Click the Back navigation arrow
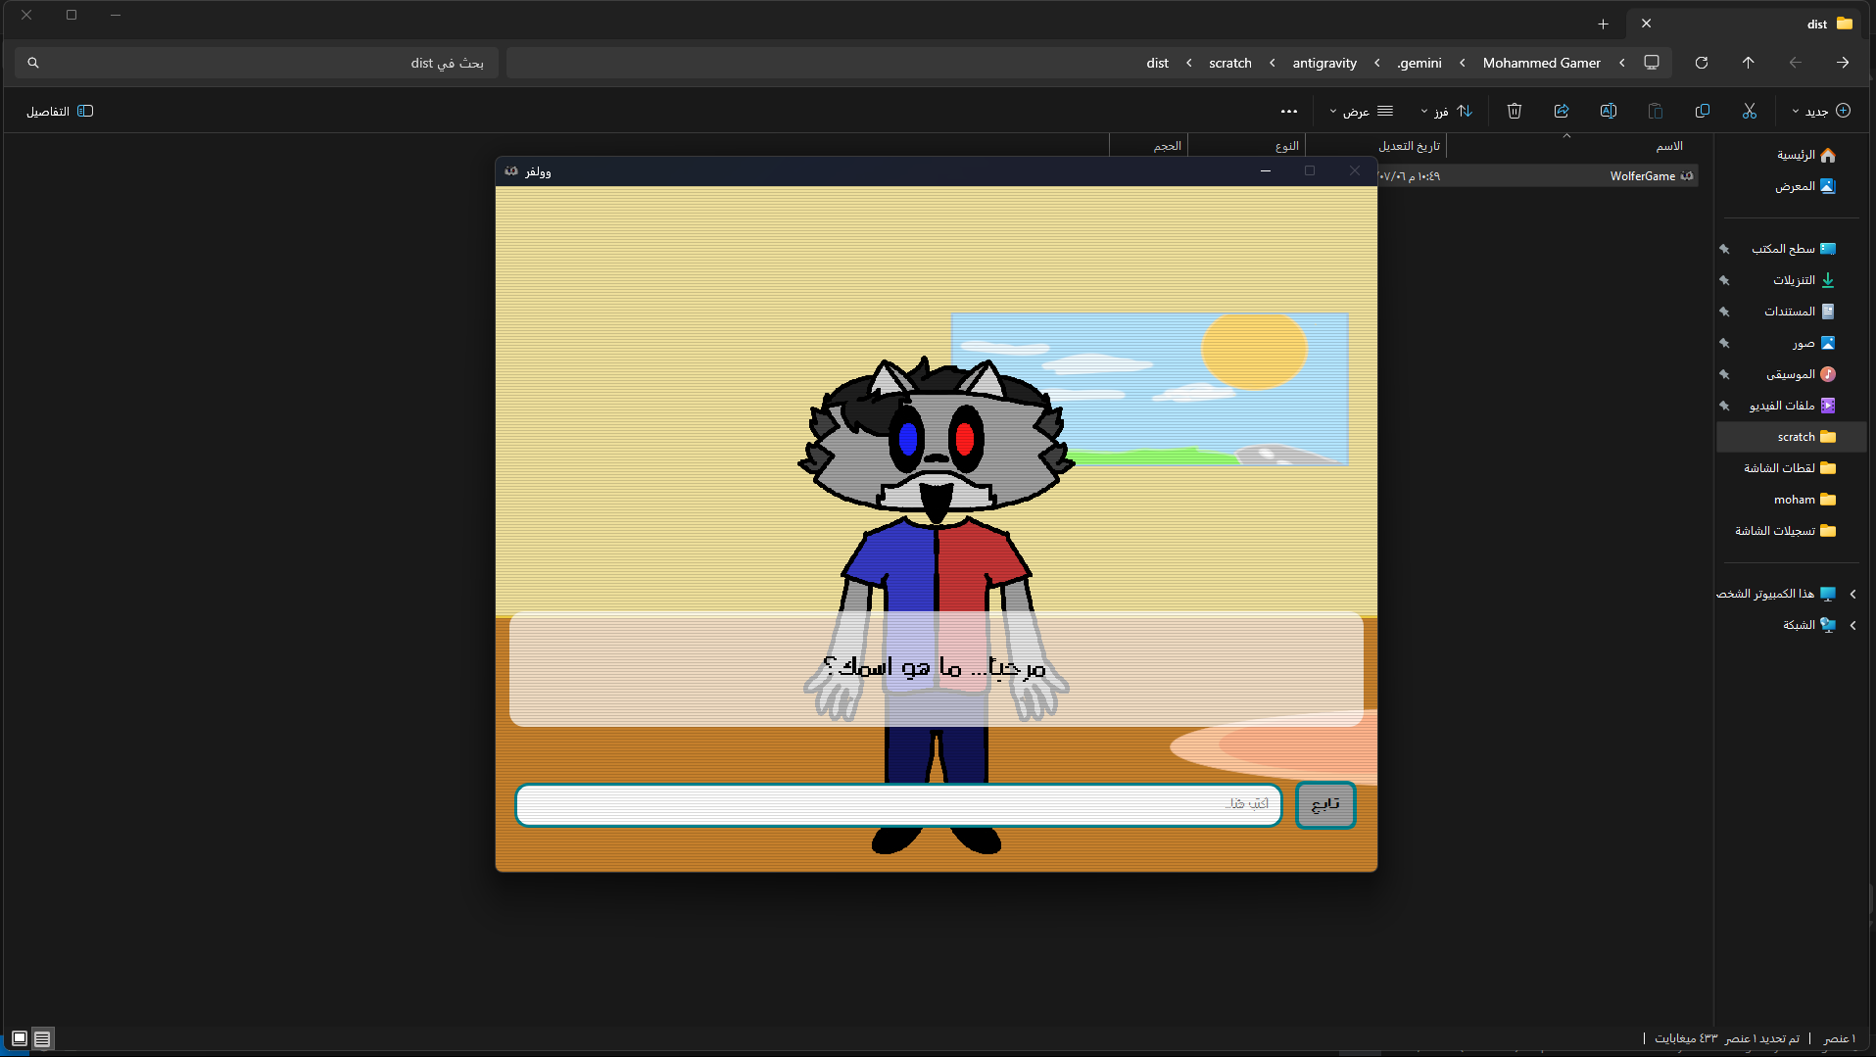Screen dimensions: 1876x1057 coord(1843,63)
